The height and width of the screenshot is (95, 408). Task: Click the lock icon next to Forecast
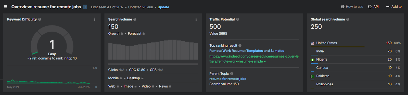[x=144, y=33]
